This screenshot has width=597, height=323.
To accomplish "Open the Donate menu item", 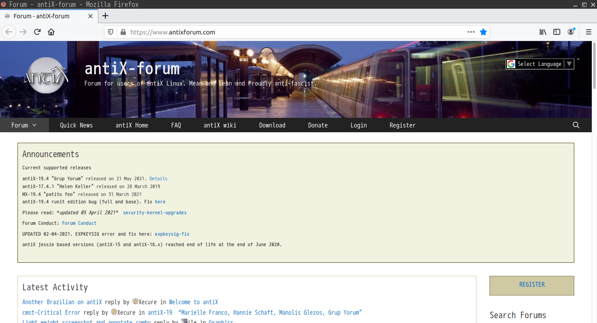I will point(318,125).
